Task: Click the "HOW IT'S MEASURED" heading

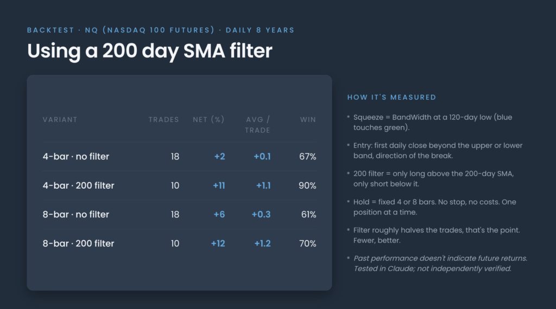Action: point(391,98)
